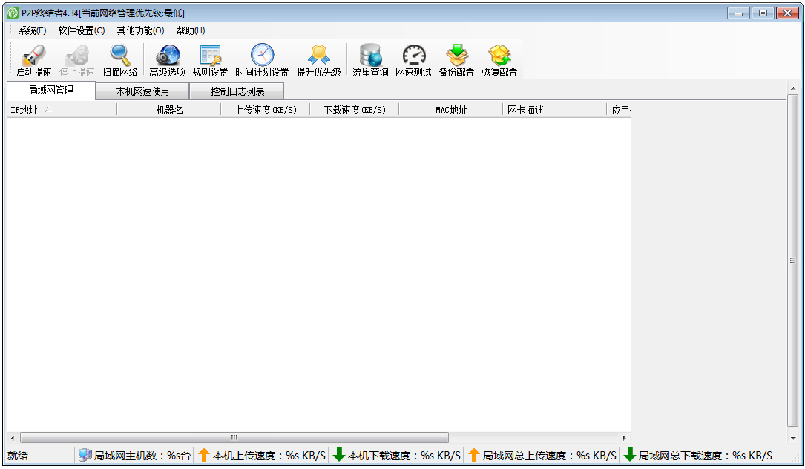Click the 就绪 status bar text
Image resolution: width=805 pixels, height=469 pixels.
click(18, 456)
